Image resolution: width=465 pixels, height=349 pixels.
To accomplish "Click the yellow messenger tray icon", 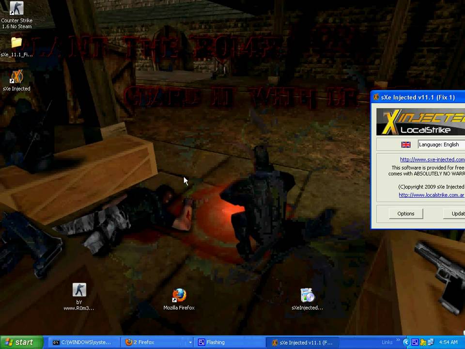I will coord(423,343).
